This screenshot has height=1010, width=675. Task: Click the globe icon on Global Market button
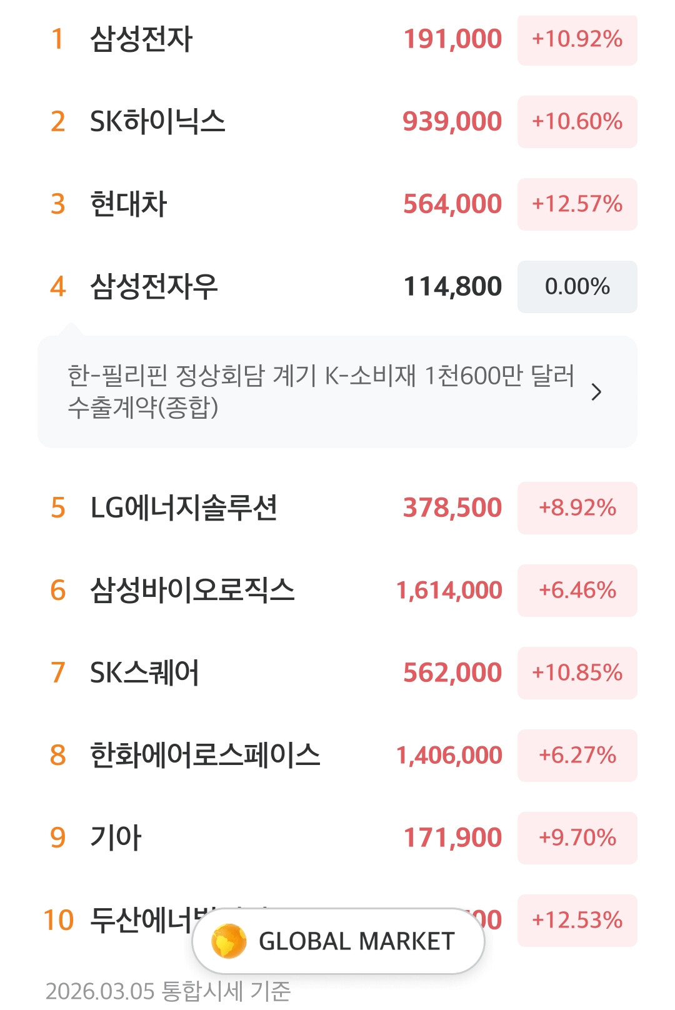[x=229, y=941]
